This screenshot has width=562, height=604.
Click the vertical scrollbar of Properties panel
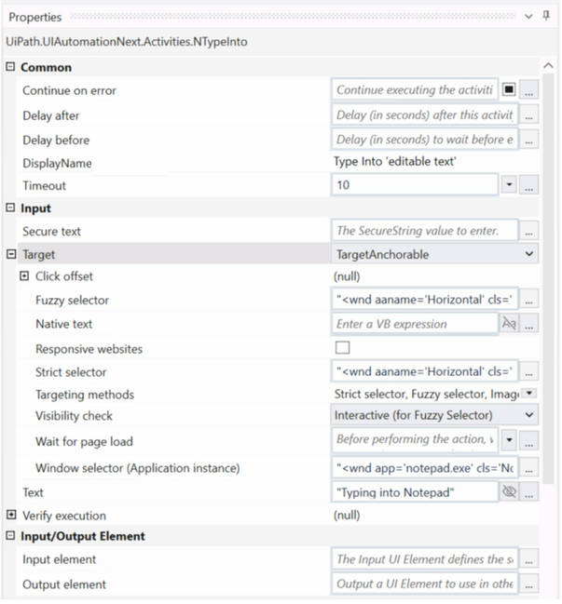[548, 277]
